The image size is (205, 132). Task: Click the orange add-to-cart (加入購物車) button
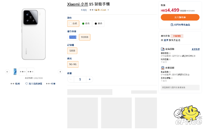point(180,17)
